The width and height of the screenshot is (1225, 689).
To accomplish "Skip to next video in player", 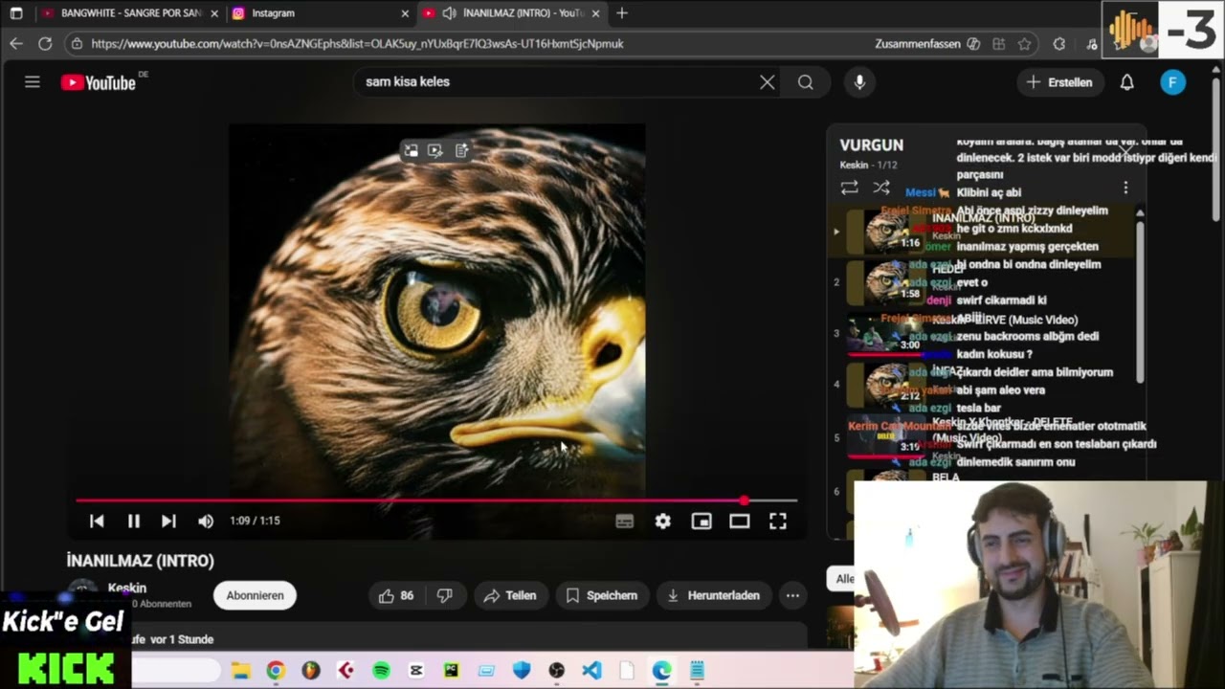I will coord(168,521).
